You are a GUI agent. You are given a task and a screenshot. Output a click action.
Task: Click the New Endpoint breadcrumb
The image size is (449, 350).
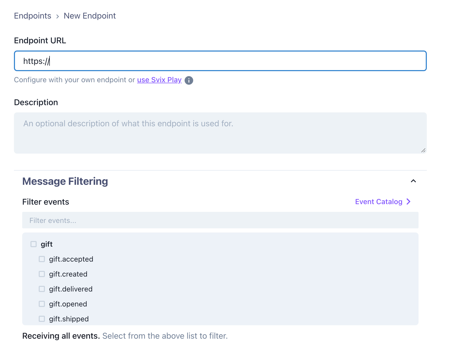[x=90, y=16]
